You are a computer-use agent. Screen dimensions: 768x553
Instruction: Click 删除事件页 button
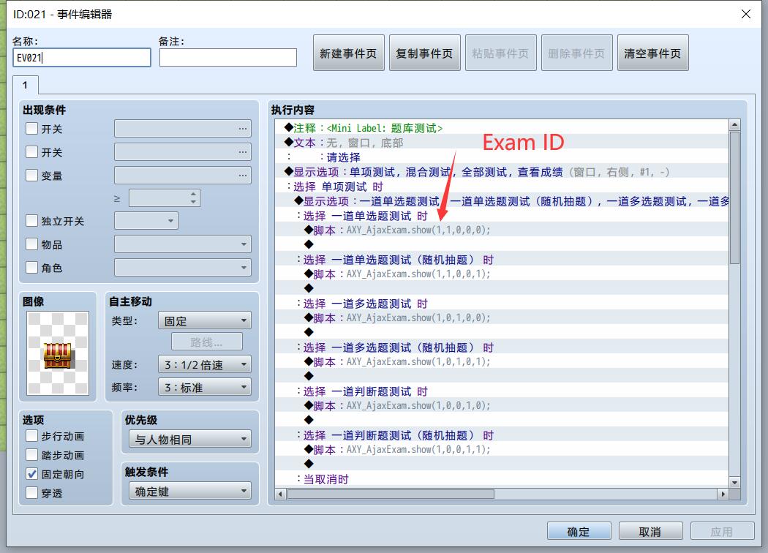point(576,53)
